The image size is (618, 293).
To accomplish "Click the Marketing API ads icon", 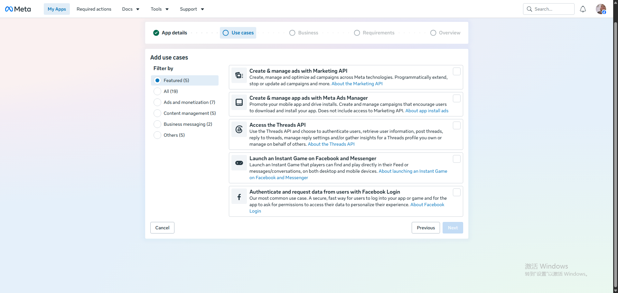I will pyautogui.click(x=239, y=75).
